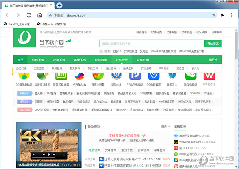Switch to the 安卓游戏 tab

click(x=111, y=150)
